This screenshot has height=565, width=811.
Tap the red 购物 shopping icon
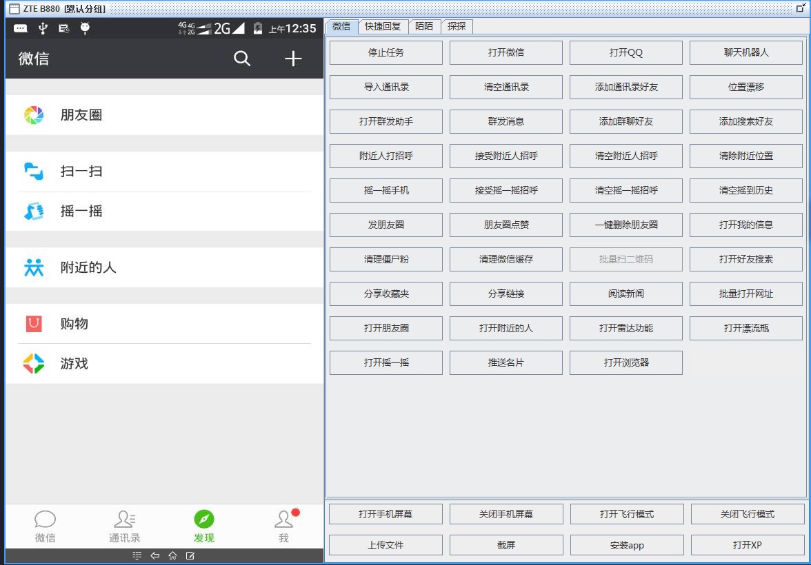pyautogui.click(x=34, y=324)
